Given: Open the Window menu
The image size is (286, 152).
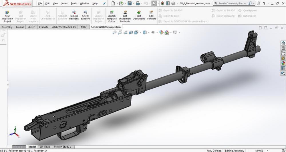Looking at the screenshot, I should tap(84, 3).
